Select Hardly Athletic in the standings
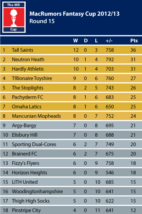142x214 pixels. (x=28, y=69)
